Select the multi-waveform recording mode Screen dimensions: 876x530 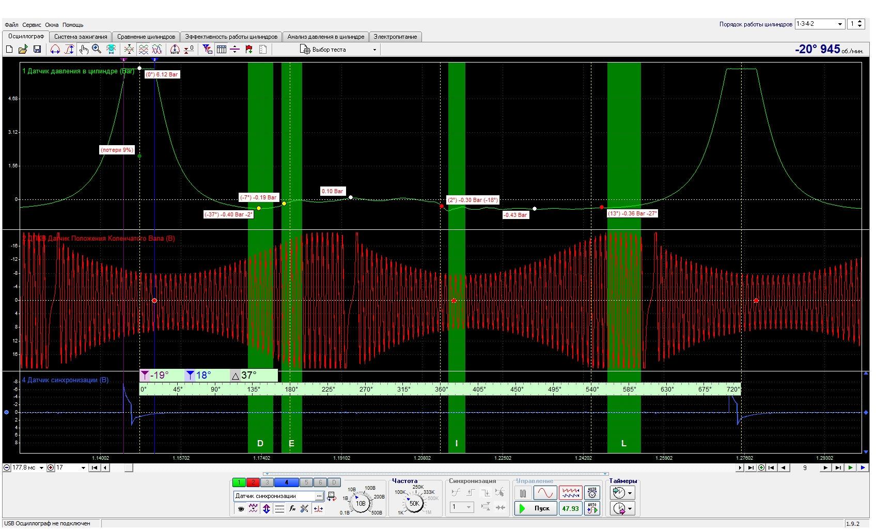(571, 493)
